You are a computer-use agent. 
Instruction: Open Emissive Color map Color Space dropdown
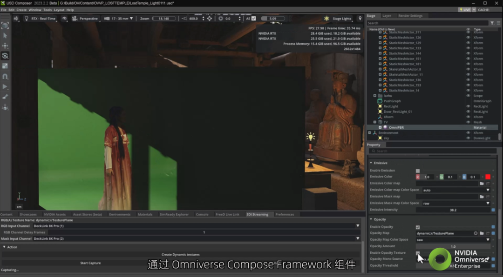tap(456, 190)
